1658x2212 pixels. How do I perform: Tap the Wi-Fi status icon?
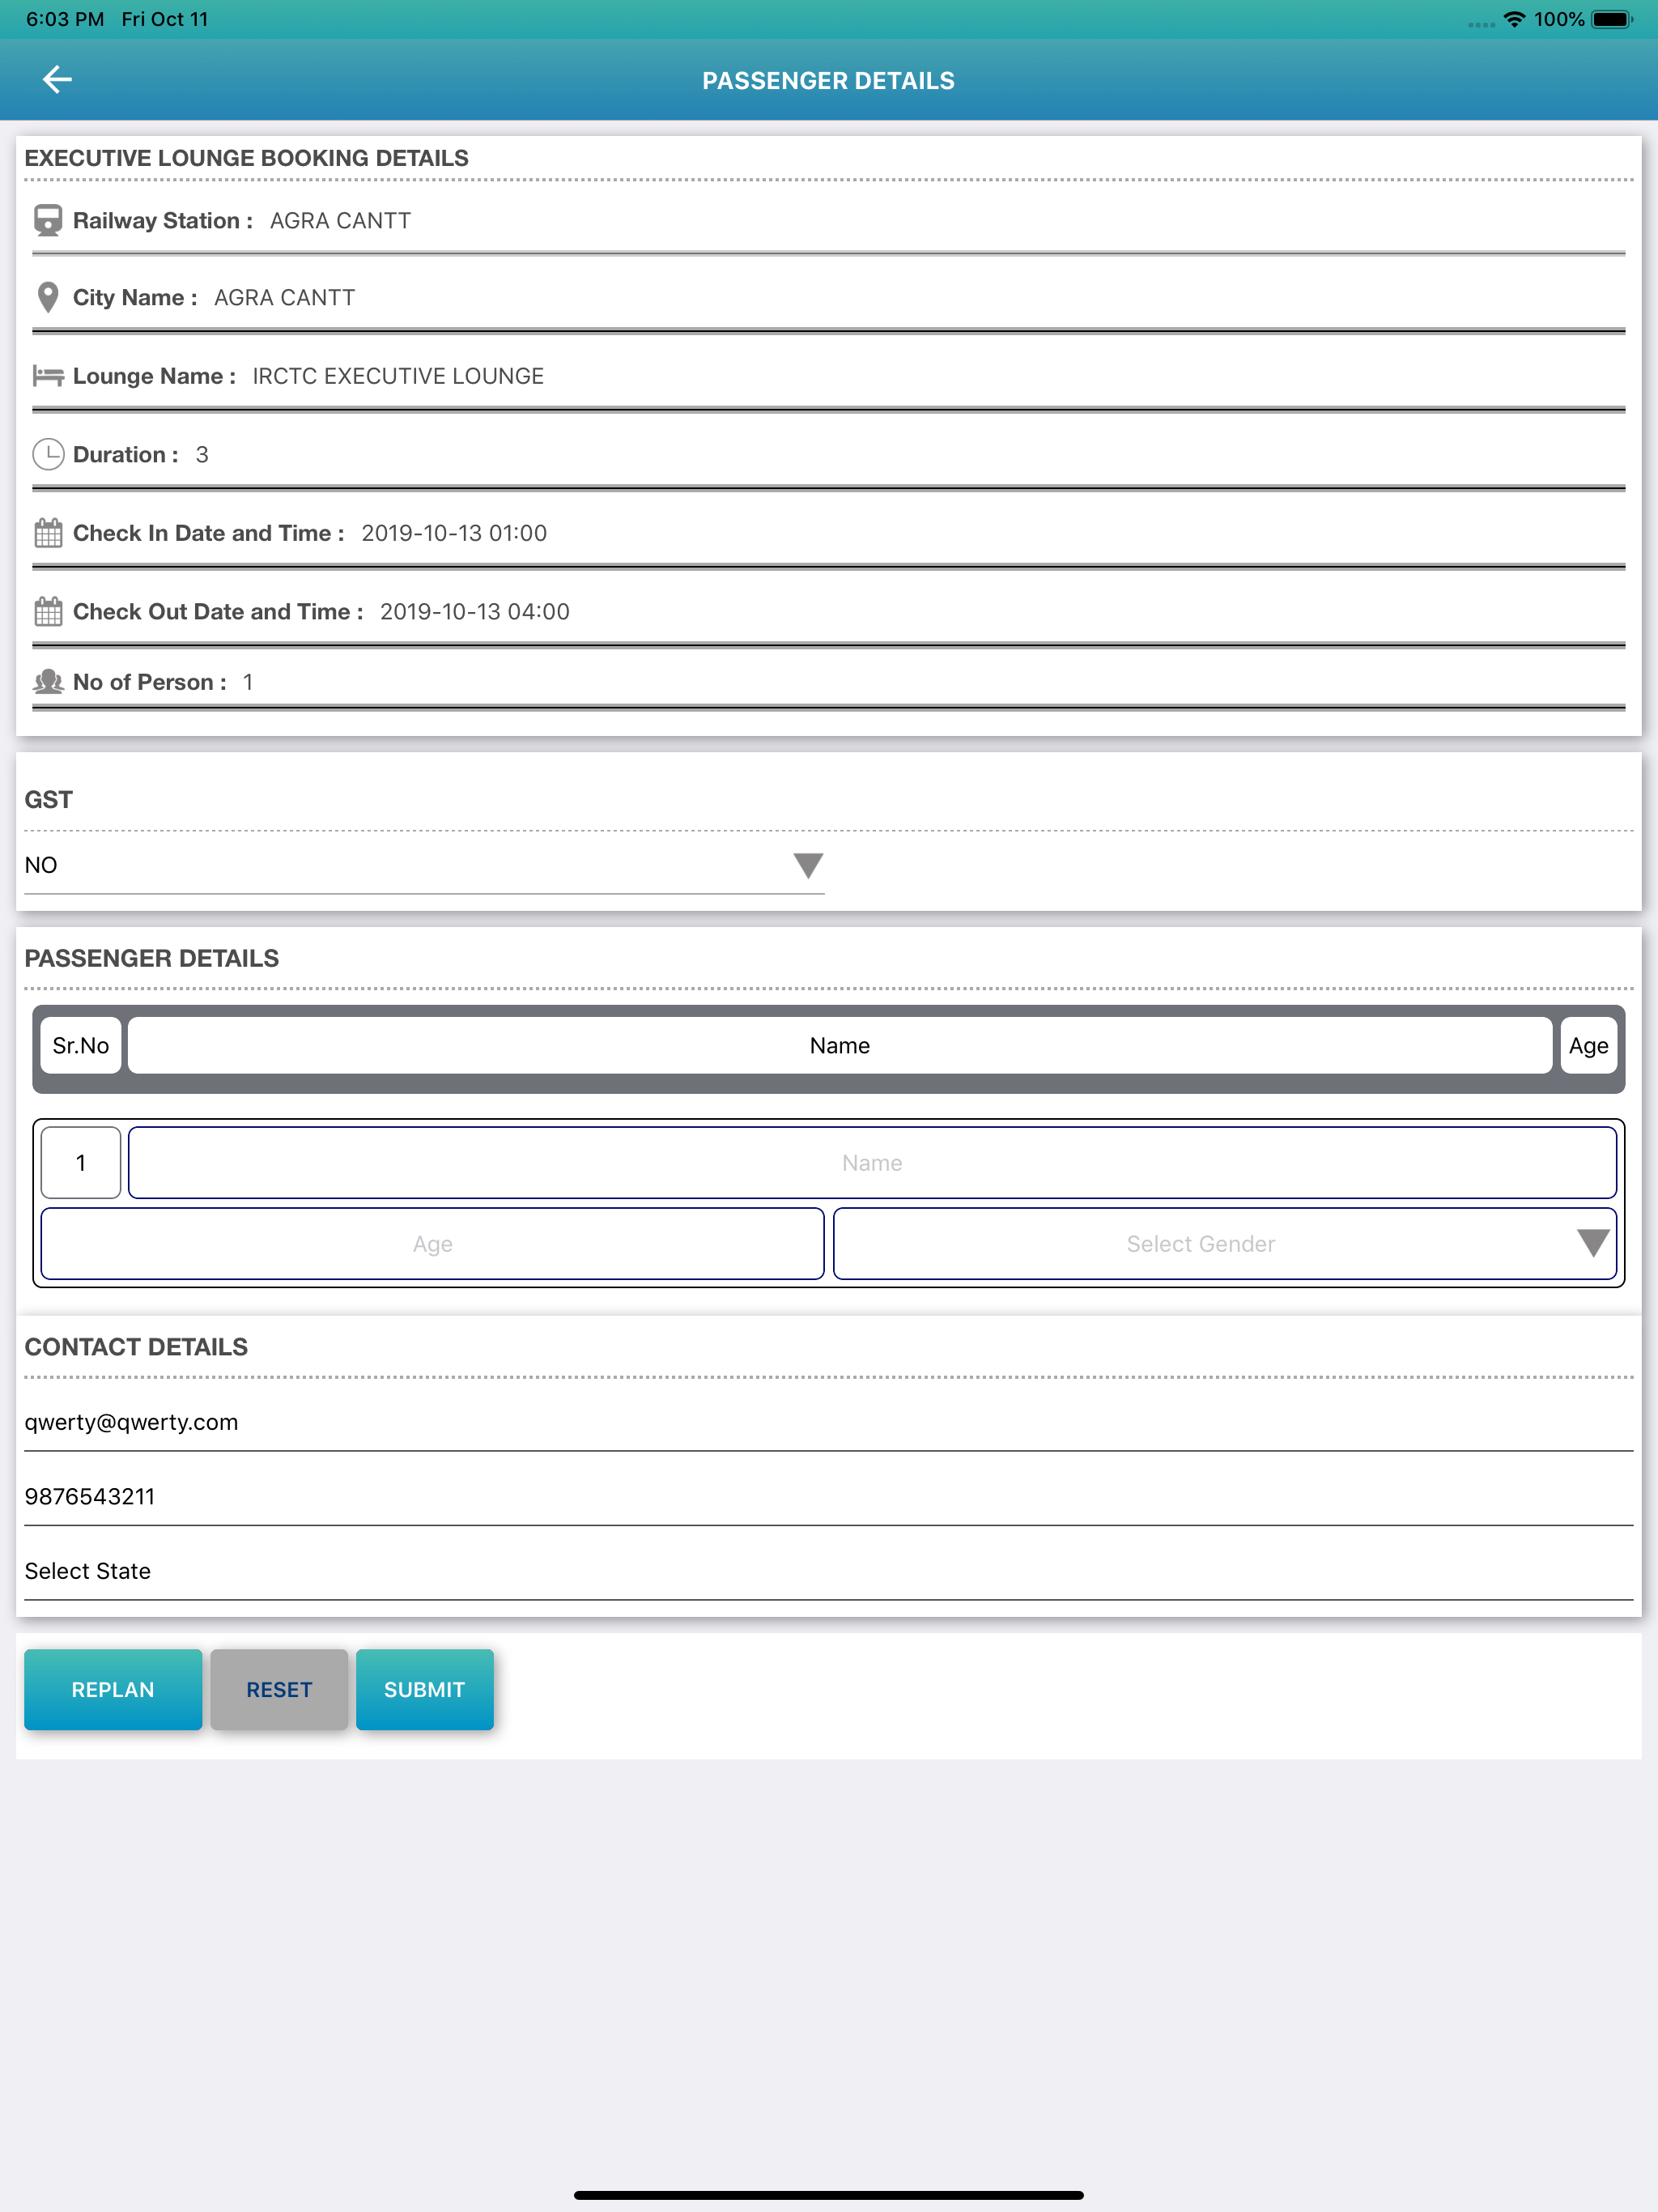click(x=1514, y=19)
